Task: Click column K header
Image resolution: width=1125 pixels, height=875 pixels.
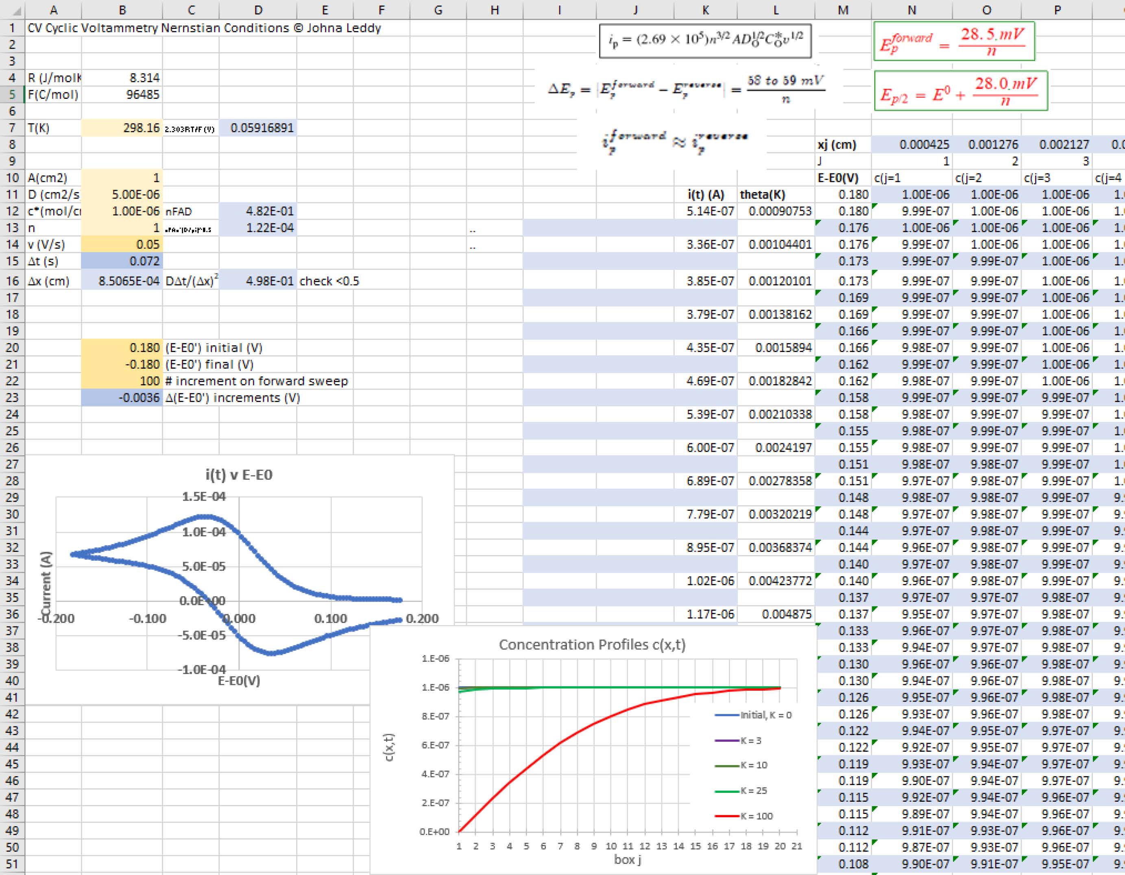Action: tap(705, 10)
